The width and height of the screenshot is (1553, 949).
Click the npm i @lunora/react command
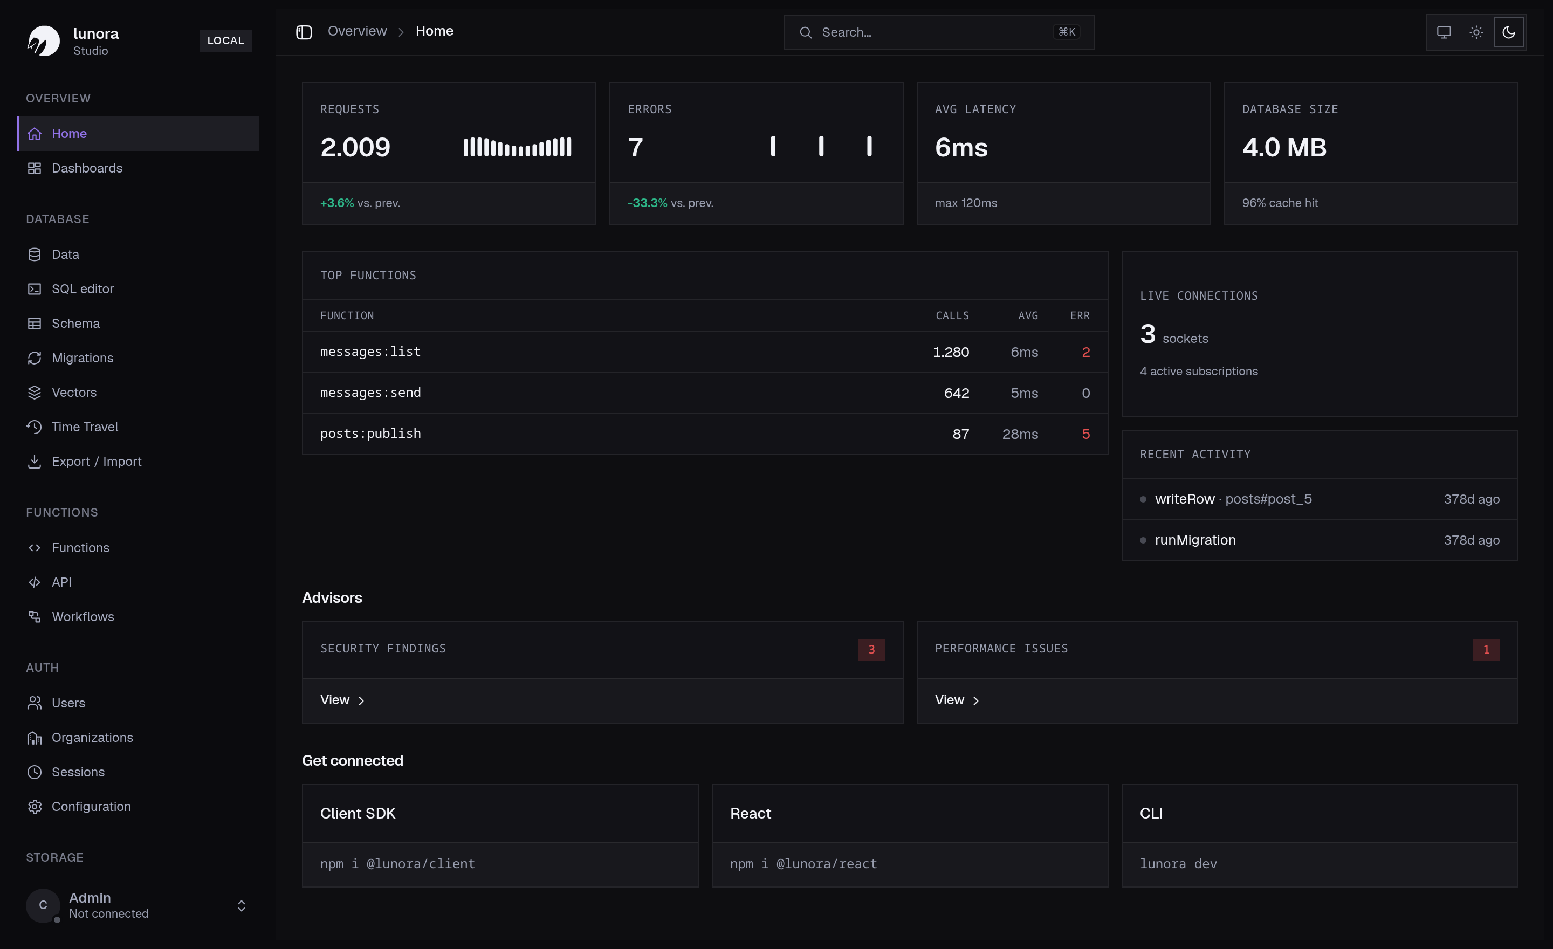point(803,864)
